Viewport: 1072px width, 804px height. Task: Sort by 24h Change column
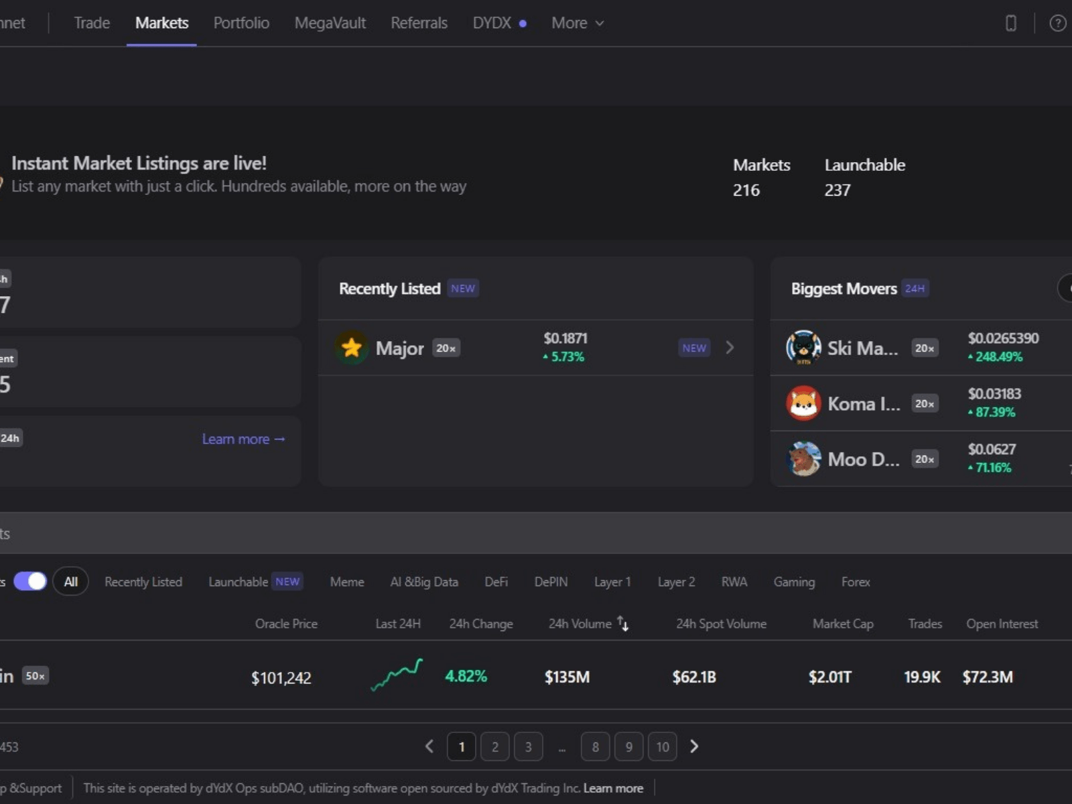481,624
